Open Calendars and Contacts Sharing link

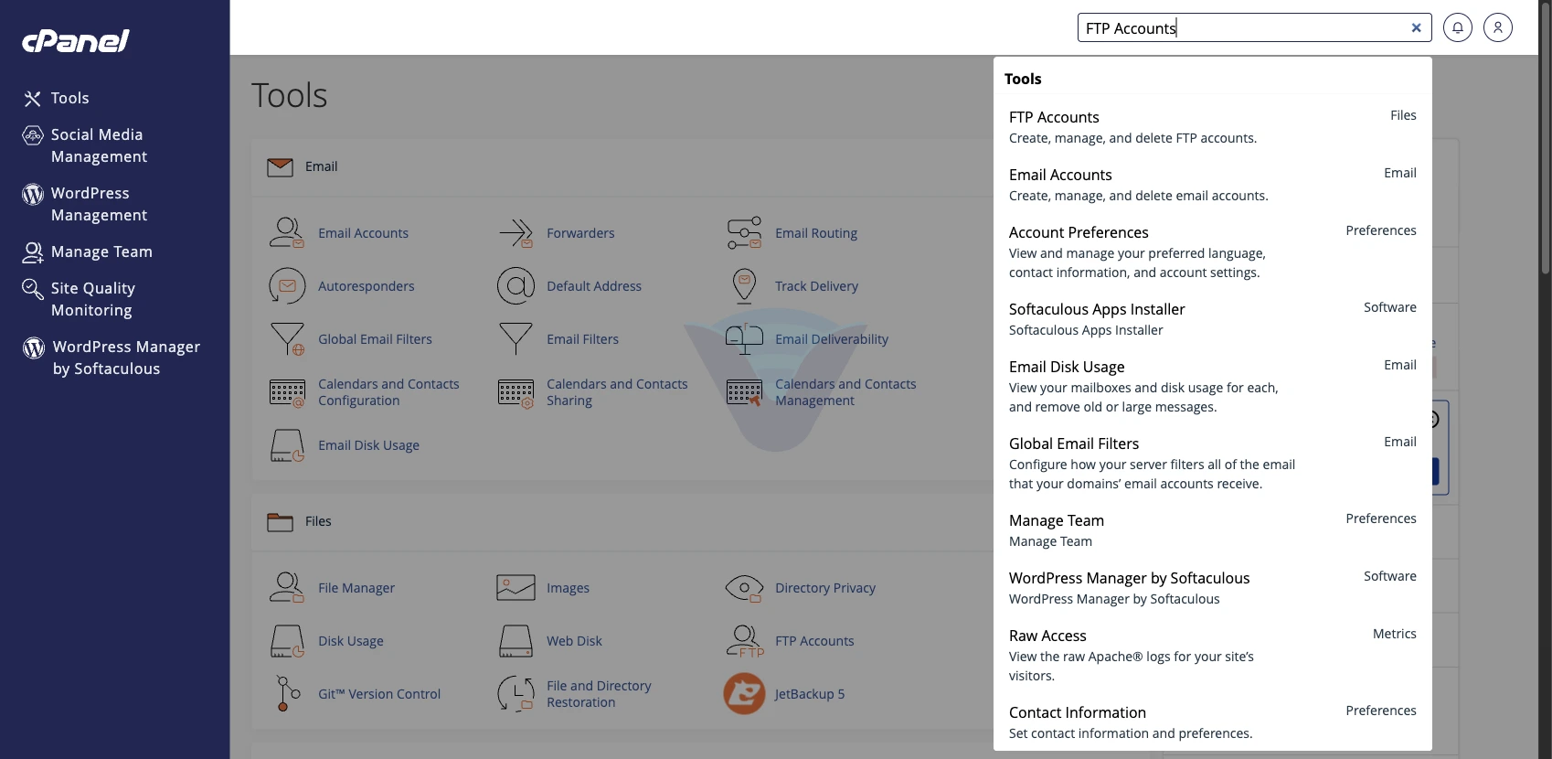[x=617, y=392]
